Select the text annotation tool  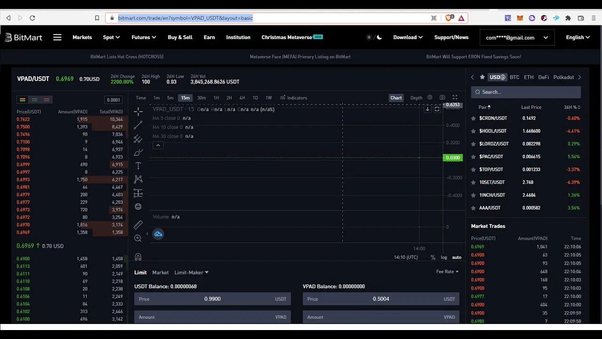click(x=138, y=166)
